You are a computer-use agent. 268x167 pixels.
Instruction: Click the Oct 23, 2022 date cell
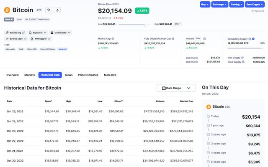(x=15, y=131)
